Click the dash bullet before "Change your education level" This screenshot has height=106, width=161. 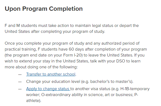pos(20,82)
